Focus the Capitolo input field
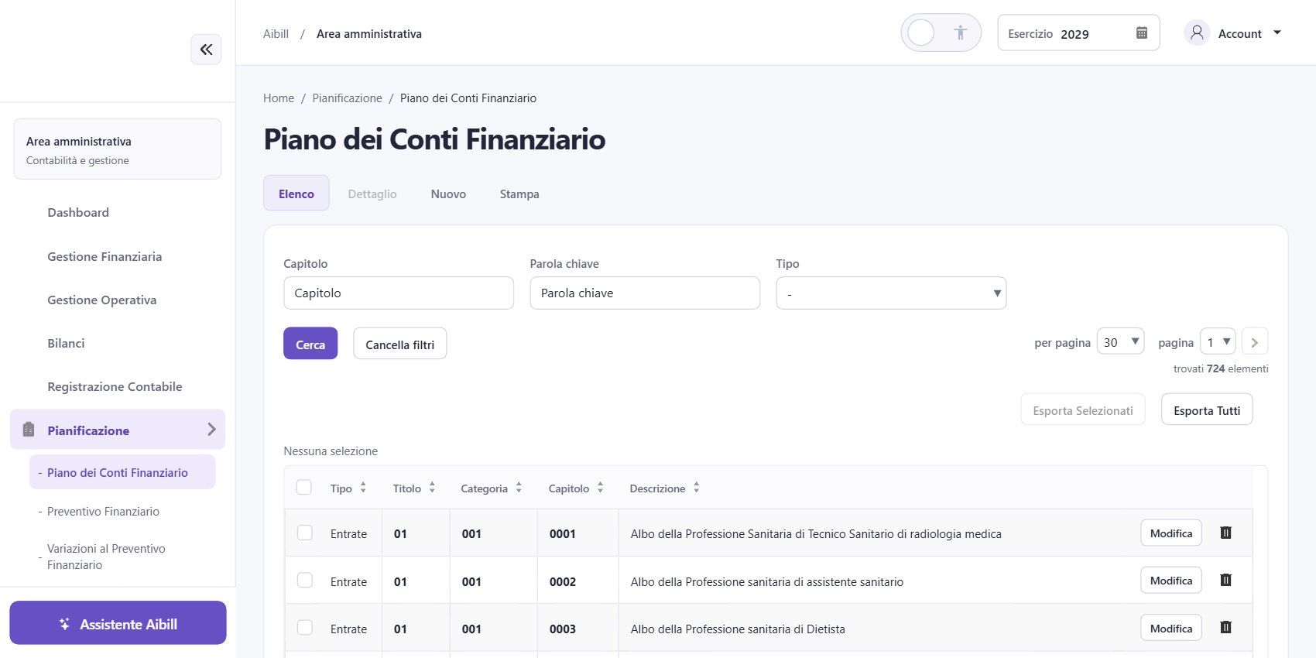The image size is (1316, 658). point(399,293)
